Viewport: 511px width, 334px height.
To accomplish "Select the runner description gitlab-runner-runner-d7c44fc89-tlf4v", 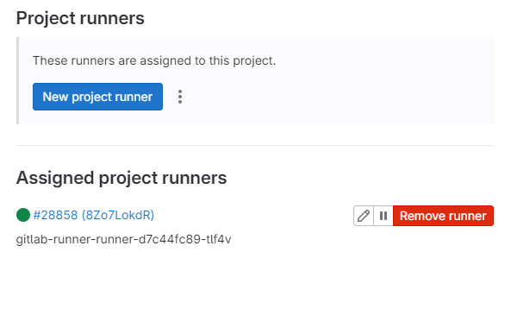I will pyautogui.click(x=124, y=239).
